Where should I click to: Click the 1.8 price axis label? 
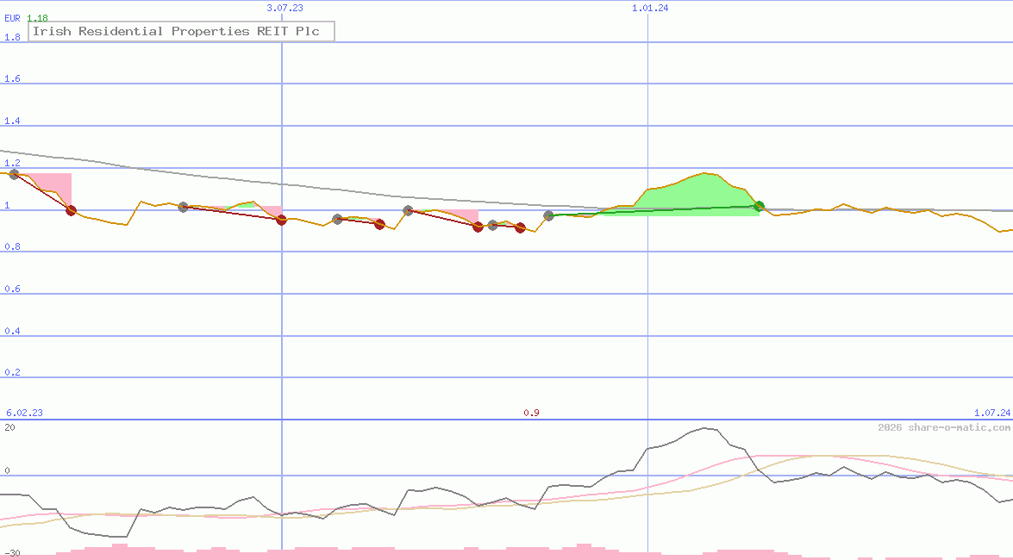tap(12, 37)
